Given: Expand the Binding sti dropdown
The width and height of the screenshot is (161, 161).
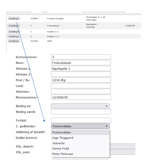Looking at the screenshot, I should [x=80, y=106].
